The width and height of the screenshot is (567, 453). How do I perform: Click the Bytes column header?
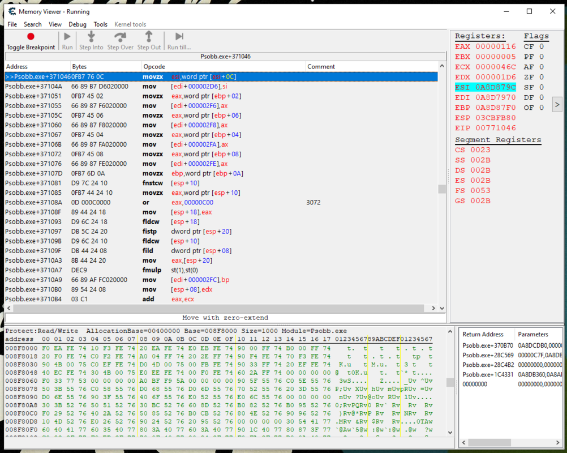[x=106, y=67]
